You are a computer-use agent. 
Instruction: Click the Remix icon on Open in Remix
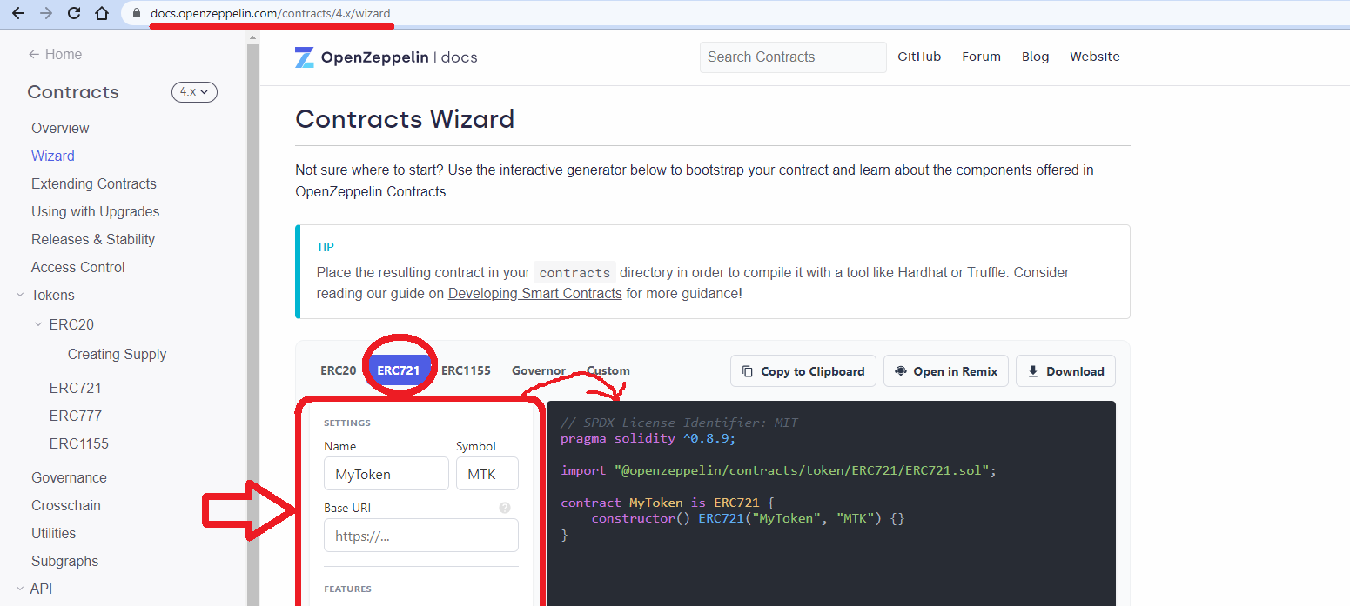click(900, 370)
